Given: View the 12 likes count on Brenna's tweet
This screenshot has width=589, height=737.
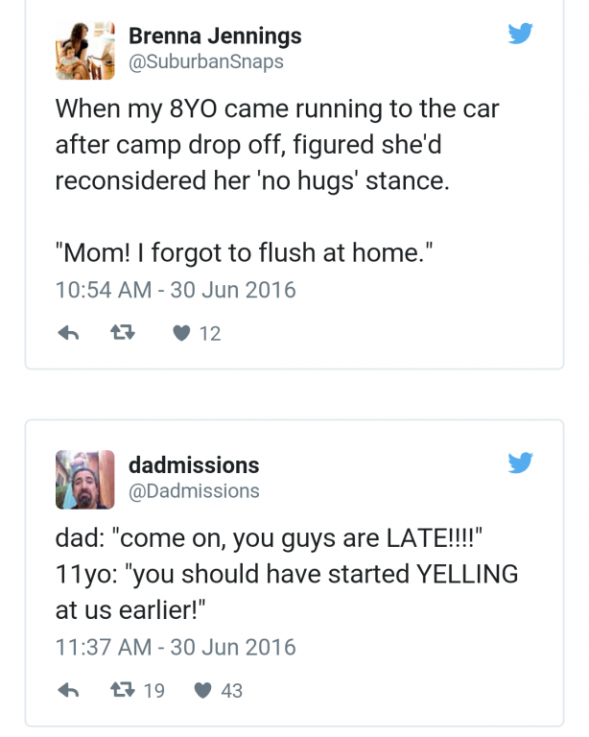Looking at the screenshot, I should pyautogui.click(x=209, y=334).
